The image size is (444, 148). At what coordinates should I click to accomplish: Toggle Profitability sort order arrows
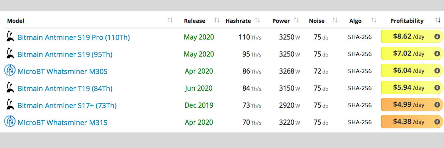(x=438, y=20)
